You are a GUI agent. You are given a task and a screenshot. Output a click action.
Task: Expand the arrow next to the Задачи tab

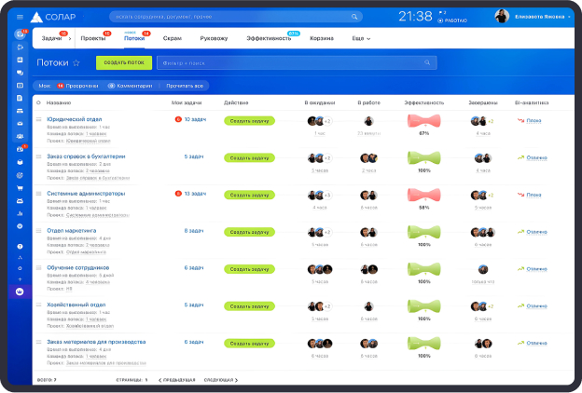click(x=69, y=38)
